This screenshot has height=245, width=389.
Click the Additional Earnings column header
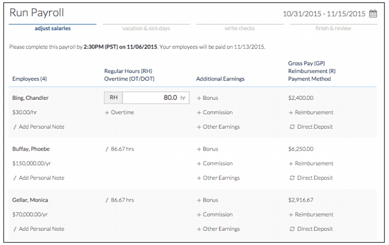tap(220, 79)
